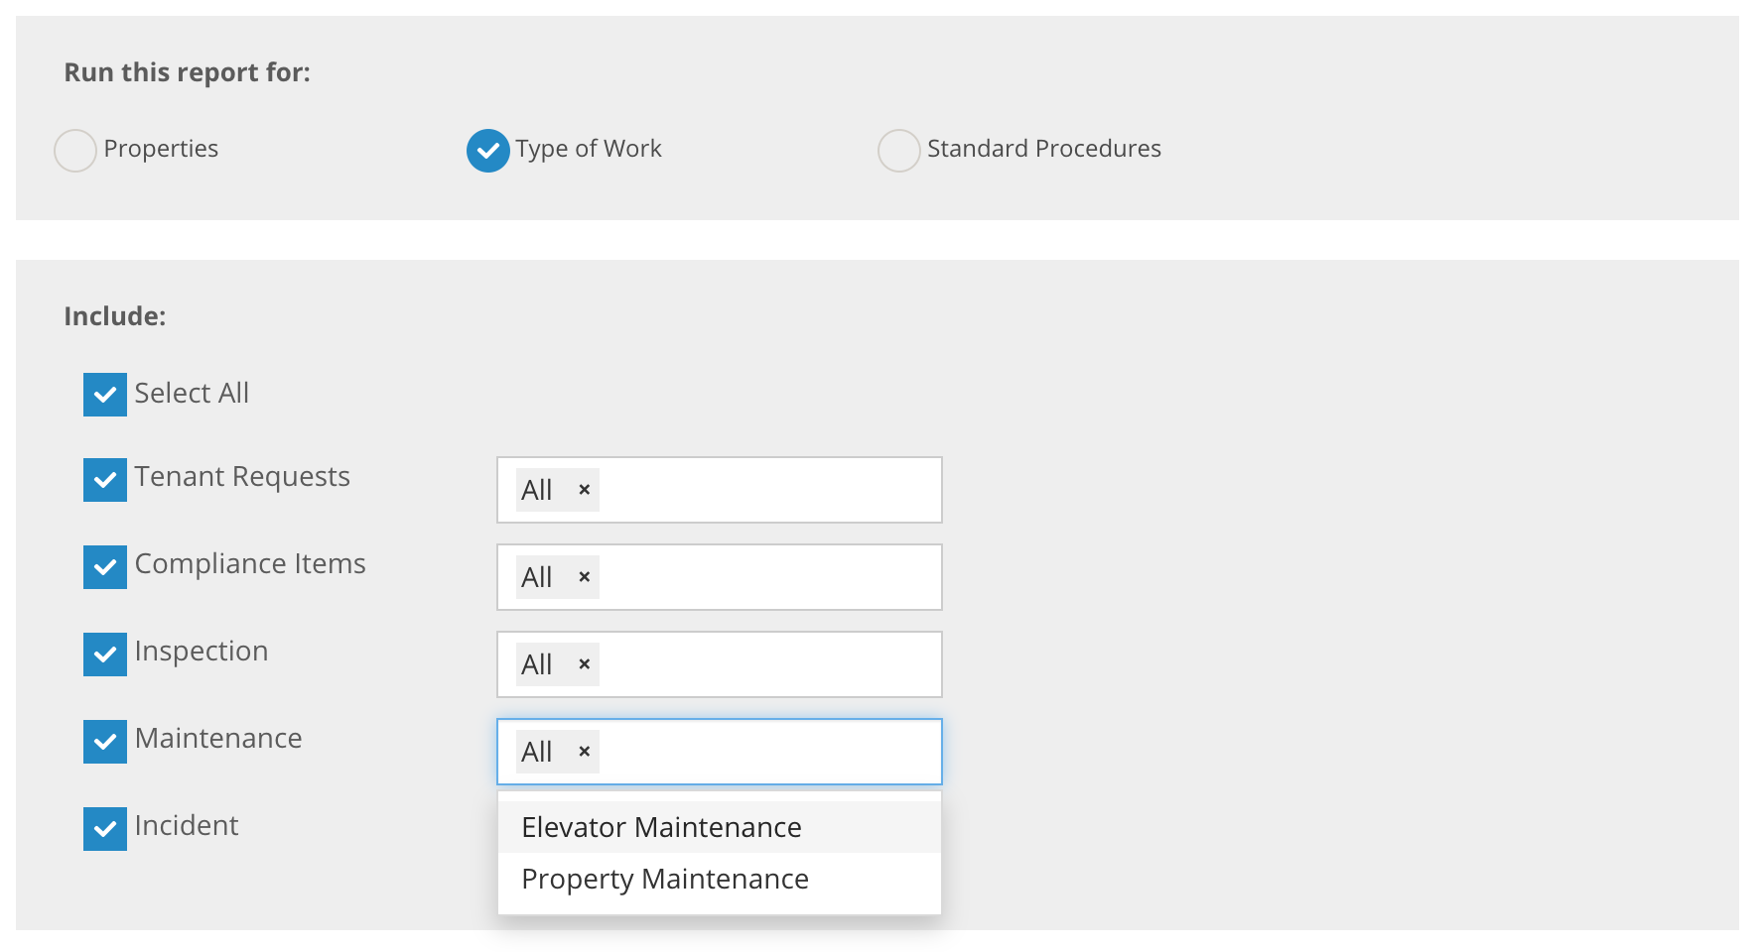Click the Standard Procedures label
Screen dimensions: 1757x952
[x=1044, y=149]
